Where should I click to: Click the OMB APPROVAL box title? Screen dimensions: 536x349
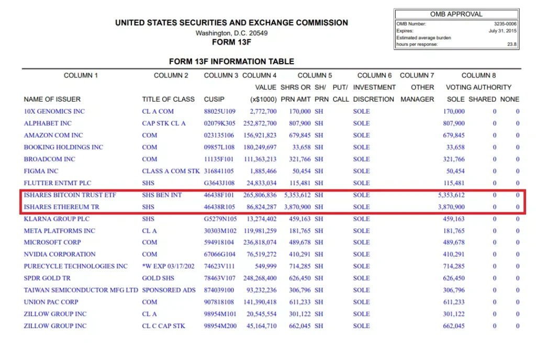[x=456, y=14]
